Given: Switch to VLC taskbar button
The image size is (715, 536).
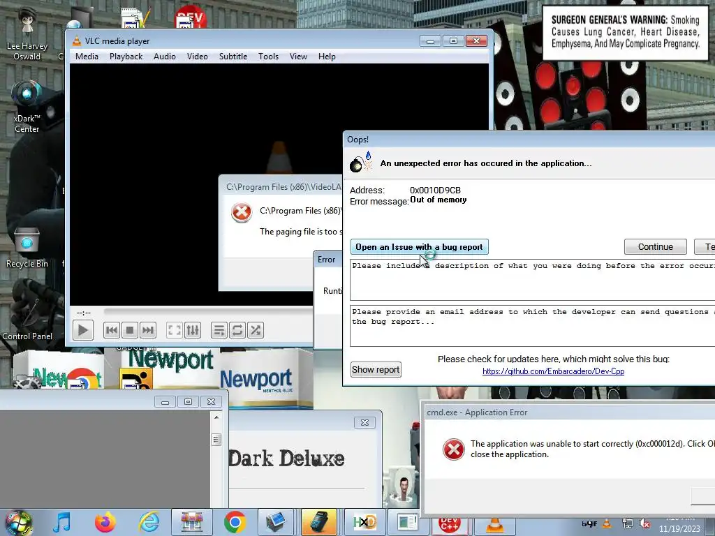Looking at the screenshot, I should [x=494, y=525].
